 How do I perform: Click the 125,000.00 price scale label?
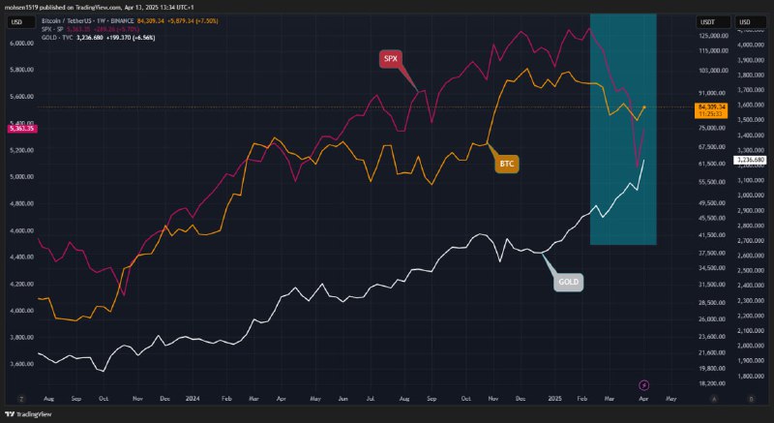tap(713, 36)
